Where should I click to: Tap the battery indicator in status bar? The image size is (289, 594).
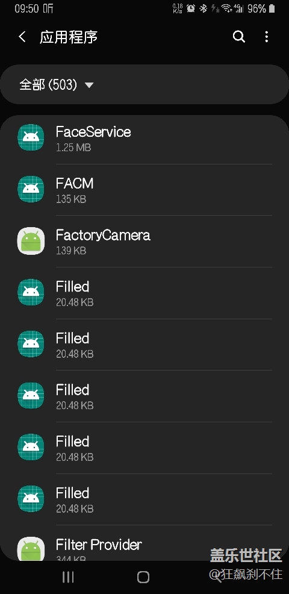[x=272, y=8]
